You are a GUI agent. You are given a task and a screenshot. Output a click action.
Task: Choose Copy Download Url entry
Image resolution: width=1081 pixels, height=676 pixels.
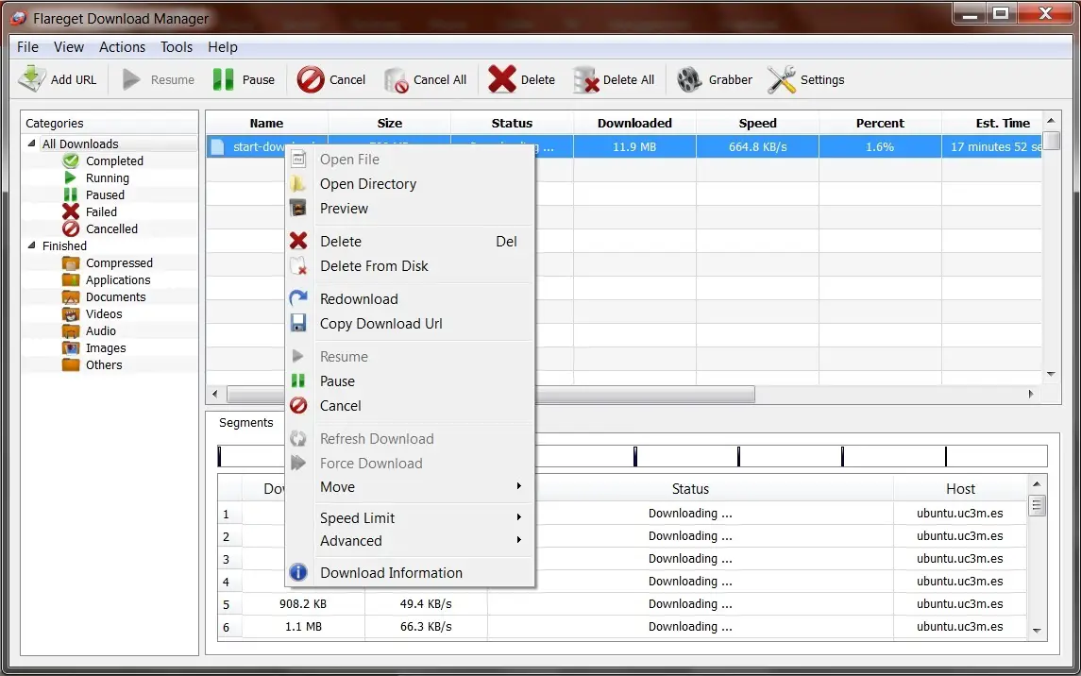point(410,324)
